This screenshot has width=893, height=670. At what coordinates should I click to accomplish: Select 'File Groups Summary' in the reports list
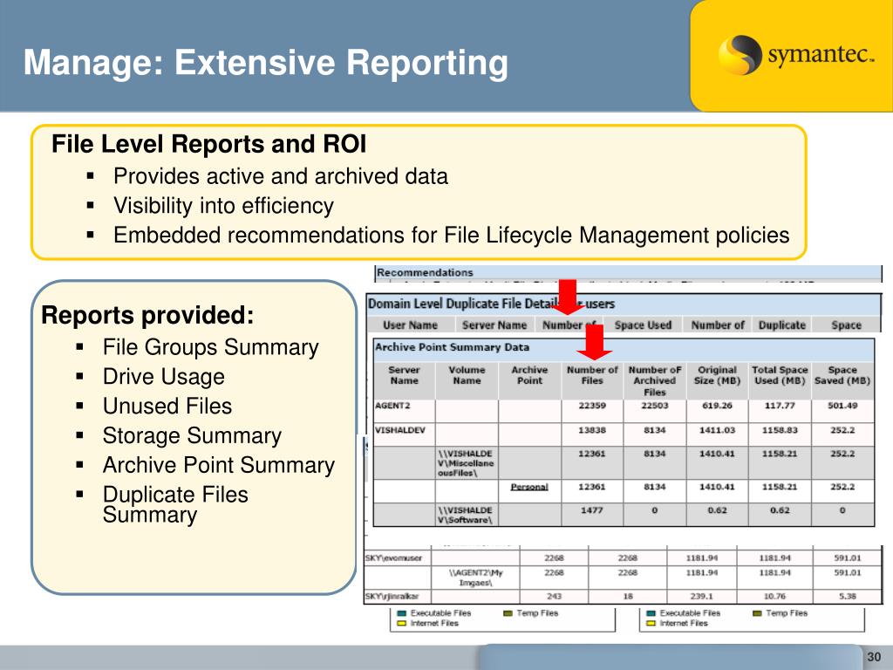point(210,347)
